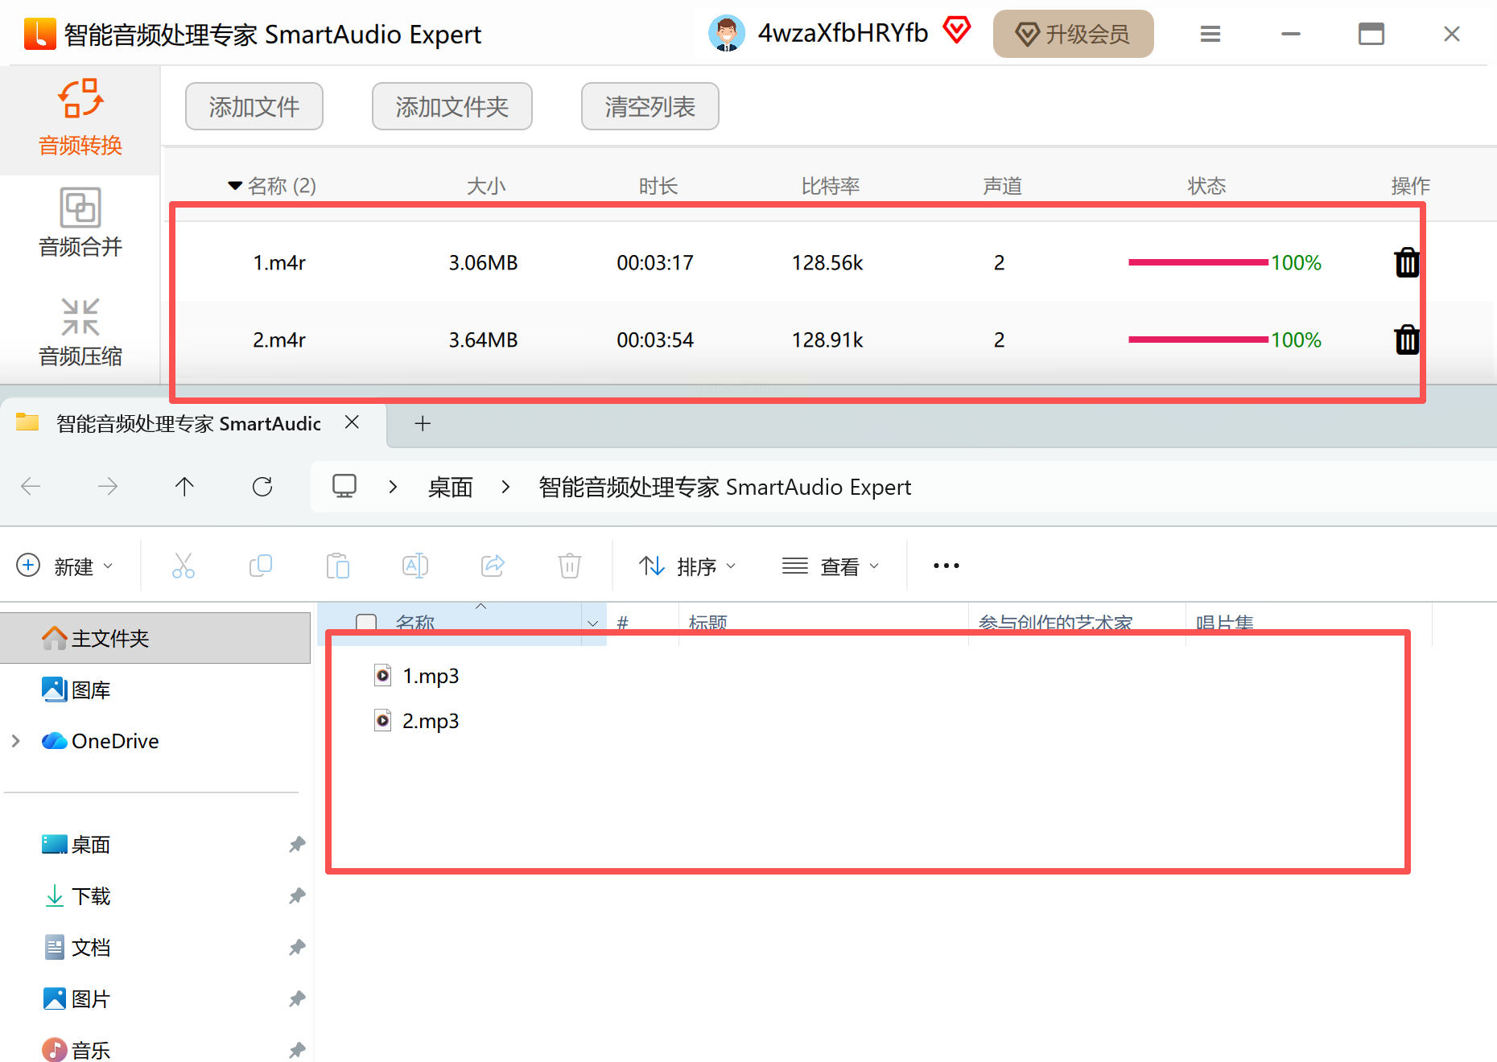This screenshot has width=1497, height=1062.
Task: Delete the 2.m4r row with trash icon
Action: [1407, 340]
